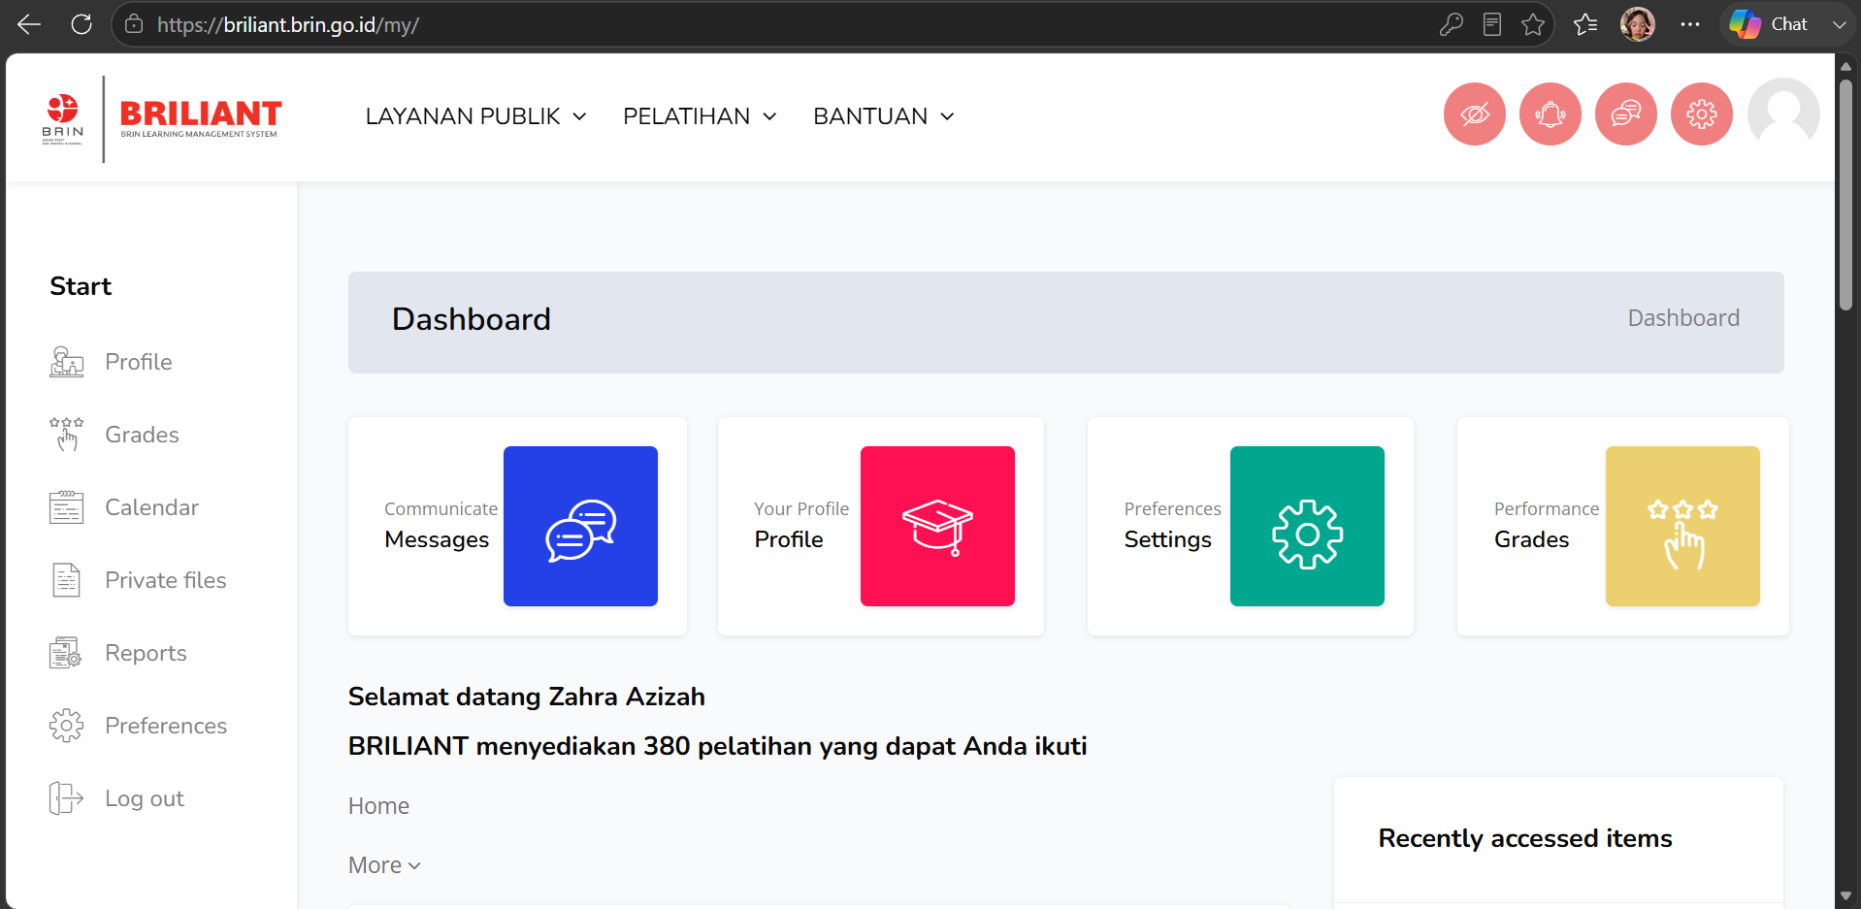Image resolution: width=1861 pixels, height=909 pixels.
Task: Open the password key icon in address bar
Action: point(1452,24)
